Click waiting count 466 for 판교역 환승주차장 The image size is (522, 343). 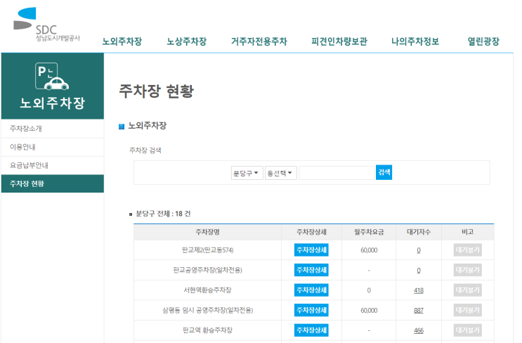coord(419,330)
